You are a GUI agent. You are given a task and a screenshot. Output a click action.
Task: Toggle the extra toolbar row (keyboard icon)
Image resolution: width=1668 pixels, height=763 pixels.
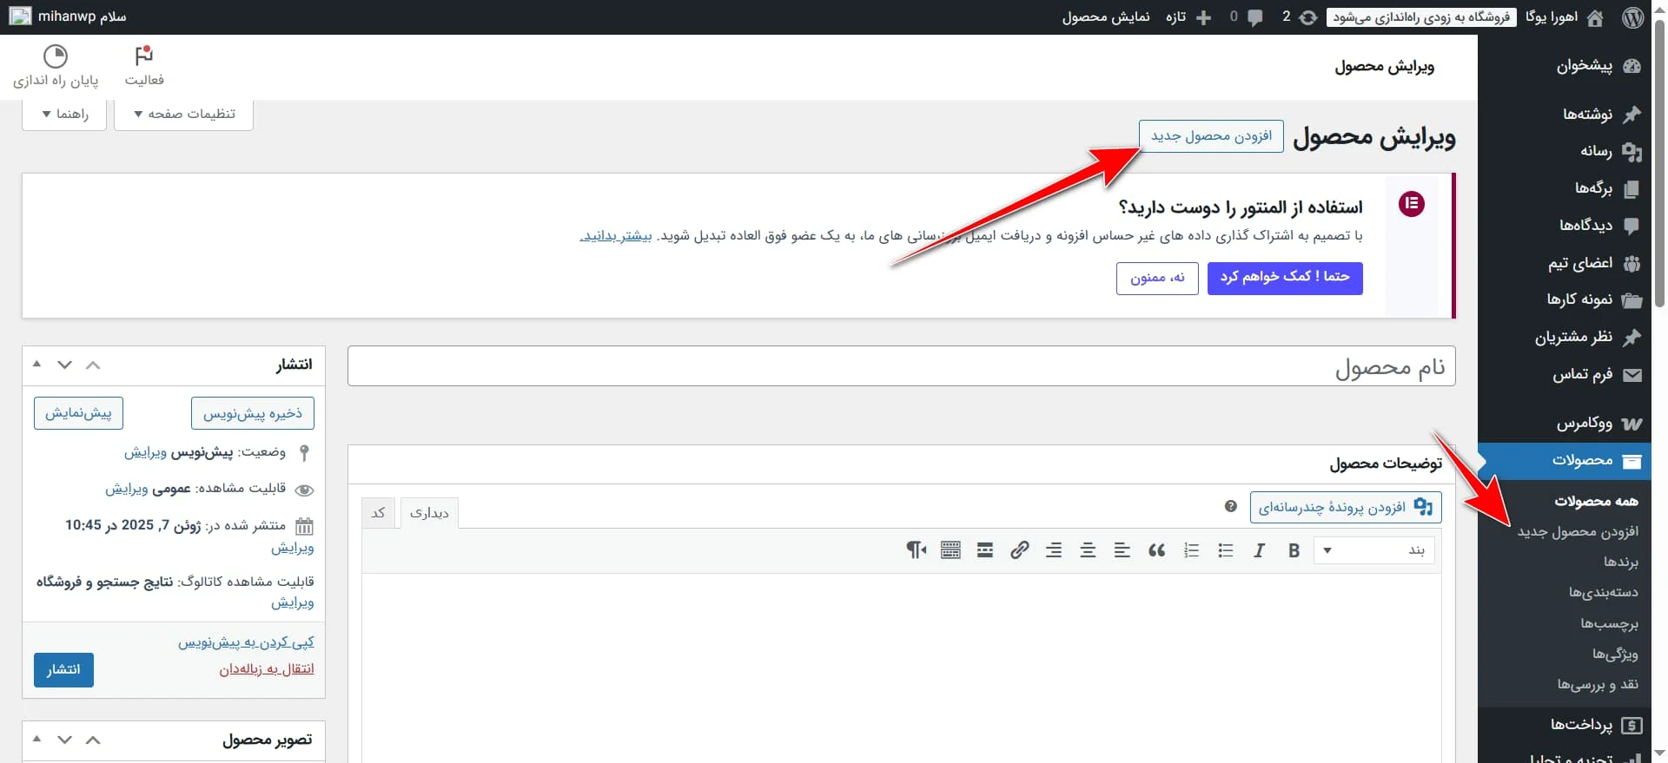click(x=950, y=550)
